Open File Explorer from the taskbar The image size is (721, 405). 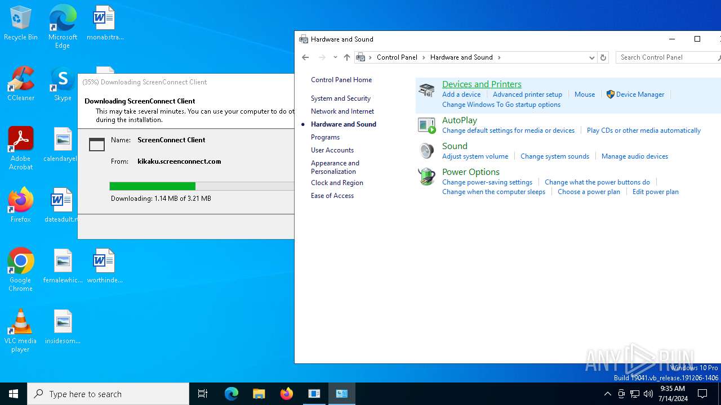point(259,394)
